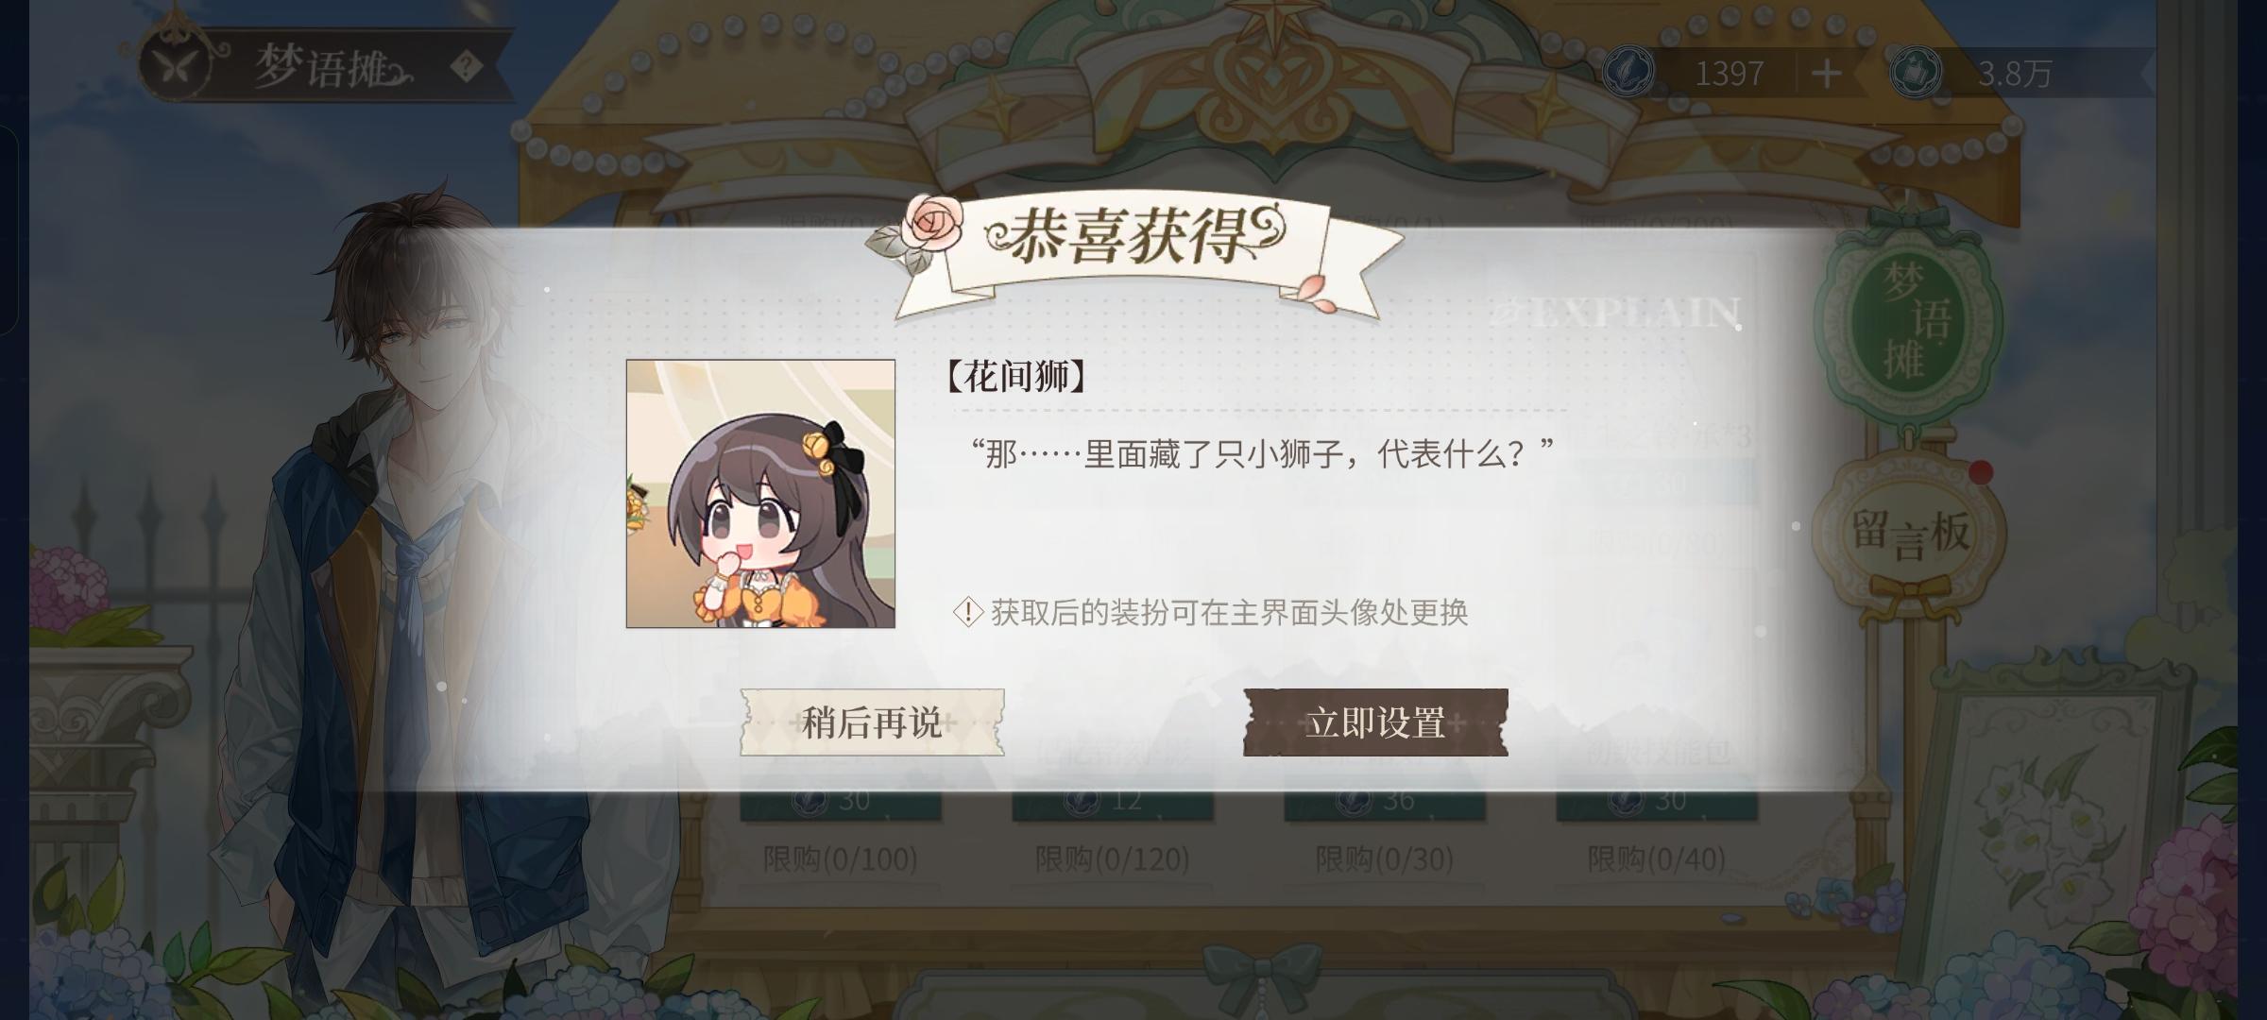Select the item priced 36 limited 0/30

(x=1385, y=831)
